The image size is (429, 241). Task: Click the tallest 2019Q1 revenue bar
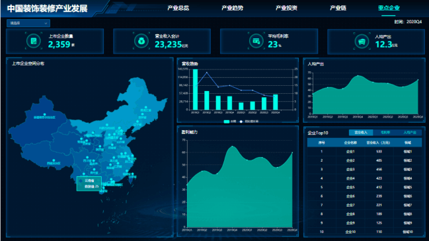[x=196, y=89]
